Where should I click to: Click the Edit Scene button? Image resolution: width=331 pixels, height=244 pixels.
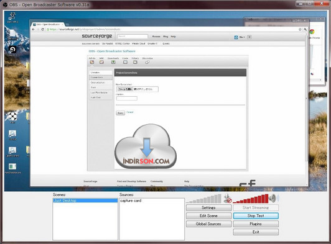point(208,216)
